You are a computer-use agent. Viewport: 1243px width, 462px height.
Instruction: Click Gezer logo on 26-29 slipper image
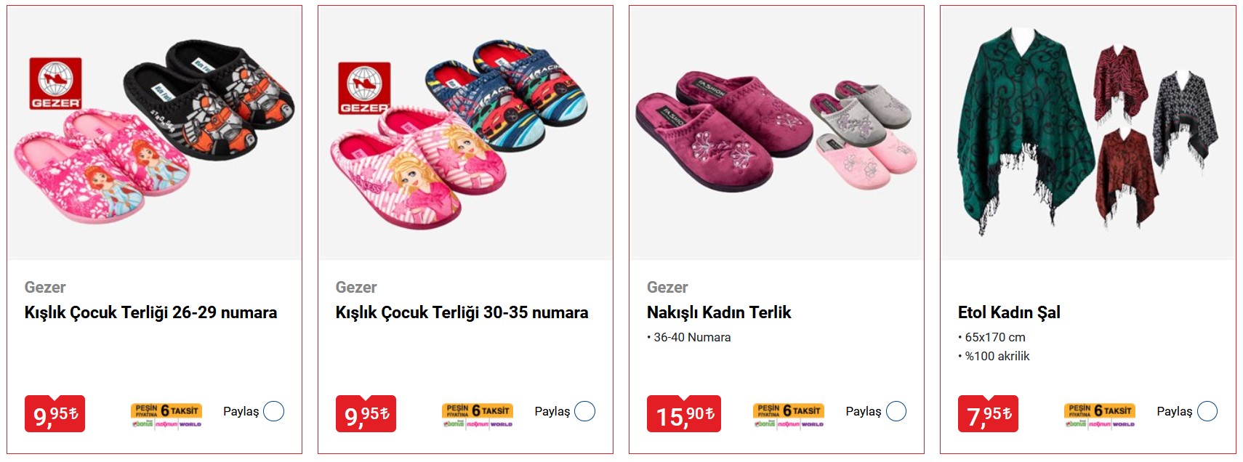point(55,84)
